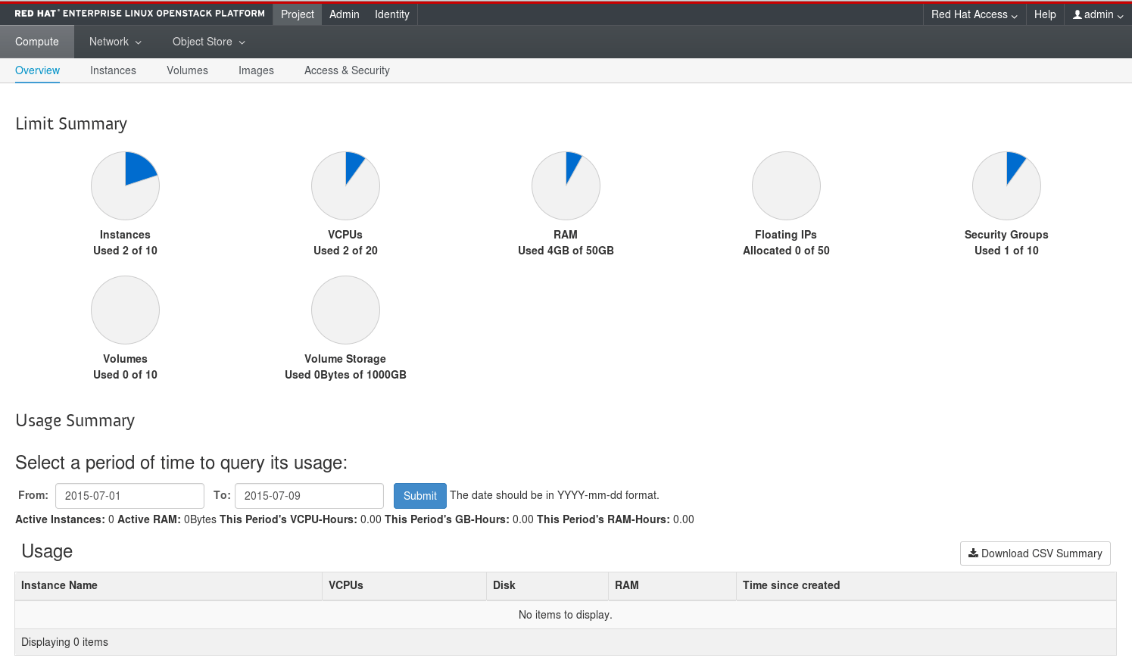The height and width of the screenshot is (661, 1132).
Task: Click the VCPUs pie chart
Action: (x=345, y=186)
